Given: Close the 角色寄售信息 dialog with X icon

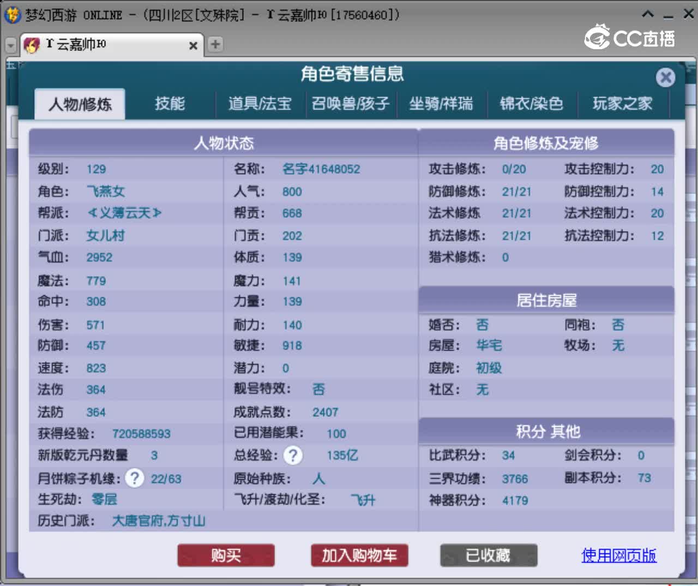Looking at the screenshot, I should click(x=665, y=77).
